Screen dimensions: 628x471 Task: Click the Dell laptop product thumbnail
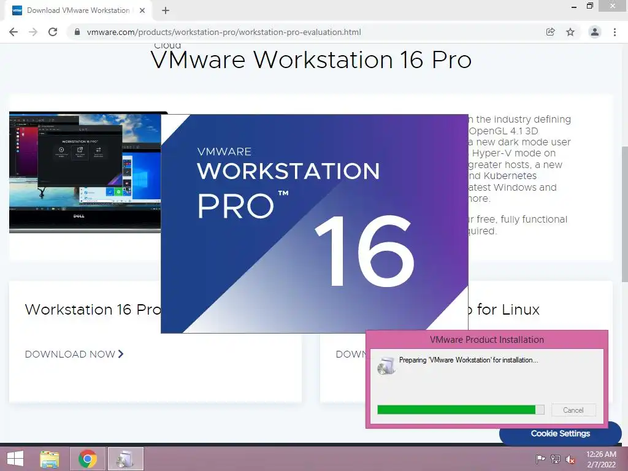tap(85, 172)
